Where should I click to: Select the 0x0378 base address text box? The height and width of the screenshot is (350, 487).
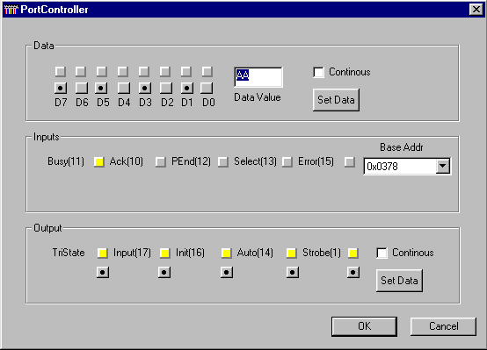tap(400, 167)
